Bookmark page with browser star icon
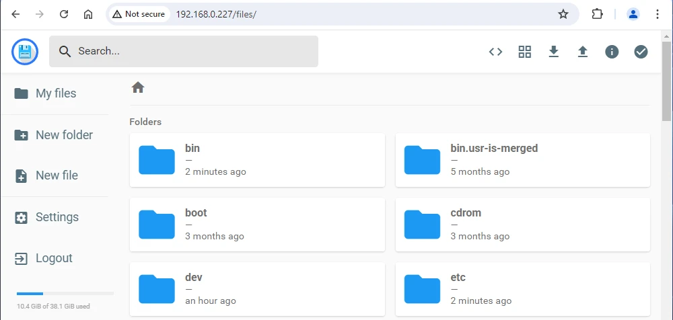The image size is (673, 320). coord(563,14)
